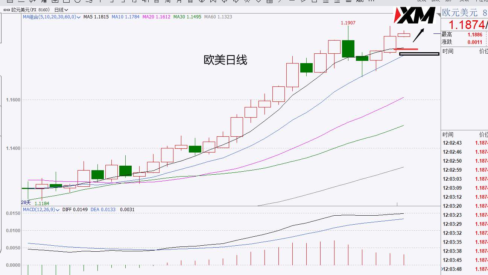This screenshot has height=275, width=488.
Task: Click the MA20 1.1612 legend value
Action: [156, 17]
